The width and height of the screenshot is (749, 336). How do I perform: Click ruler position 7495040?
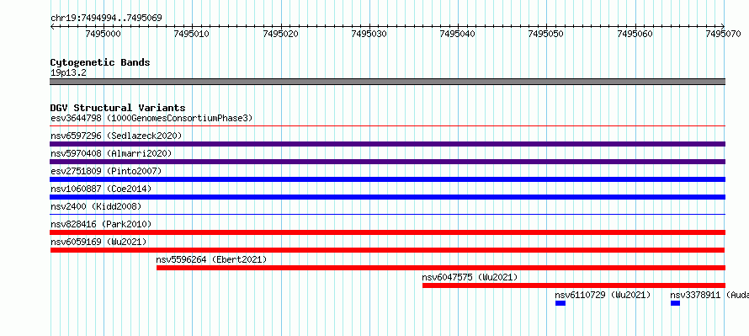[458, 34]
